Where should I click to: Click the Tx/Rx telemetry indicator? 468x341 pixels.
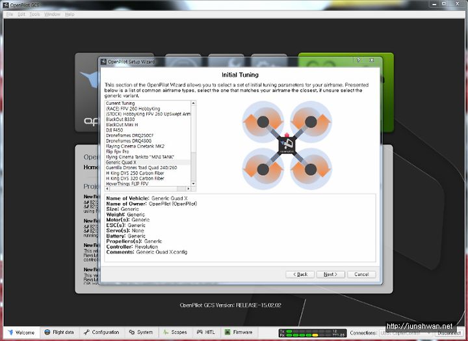[x=313, y=333]
